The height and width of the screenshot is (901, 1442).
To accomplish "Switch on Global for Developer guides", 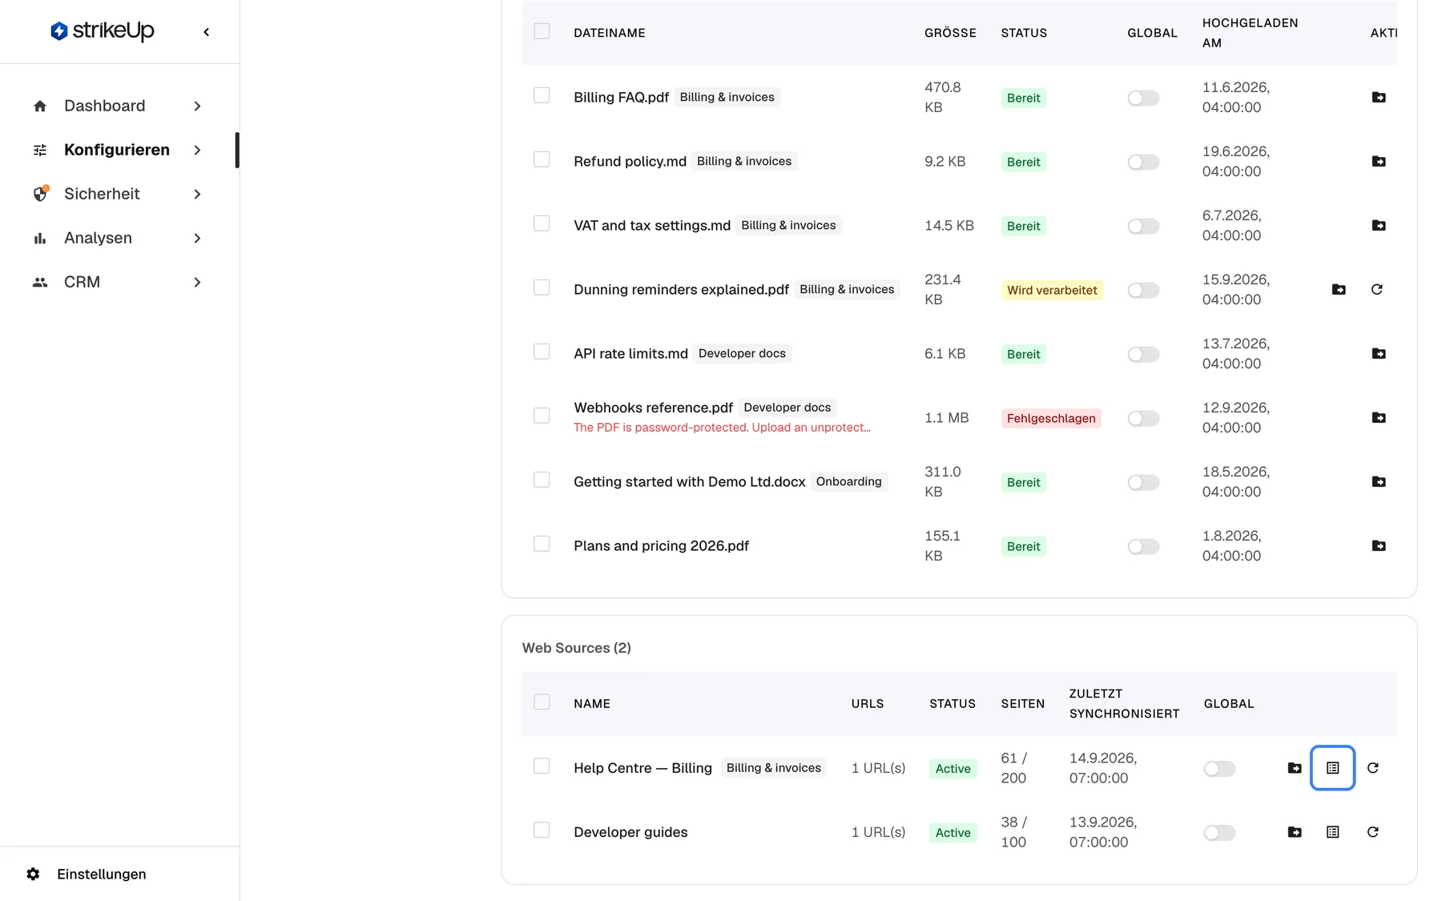I will pos(1219,833).
